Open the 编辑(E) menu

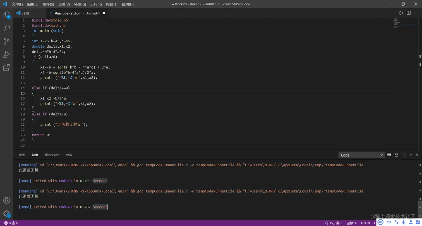click(33, 4)
